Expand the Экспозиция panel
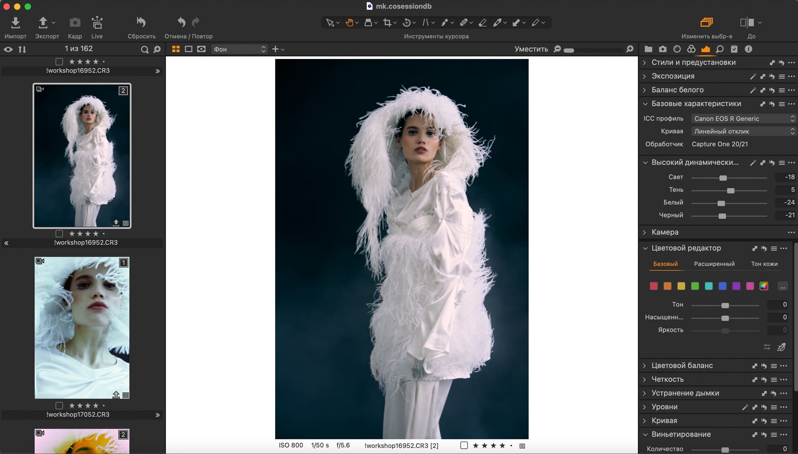798x454 pixels. (x=645, y=76)
